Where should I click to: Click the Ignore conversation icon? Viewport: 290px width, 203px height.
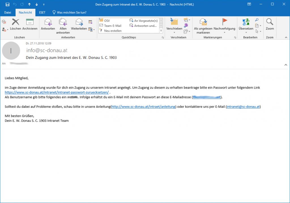tap(4, 22)
